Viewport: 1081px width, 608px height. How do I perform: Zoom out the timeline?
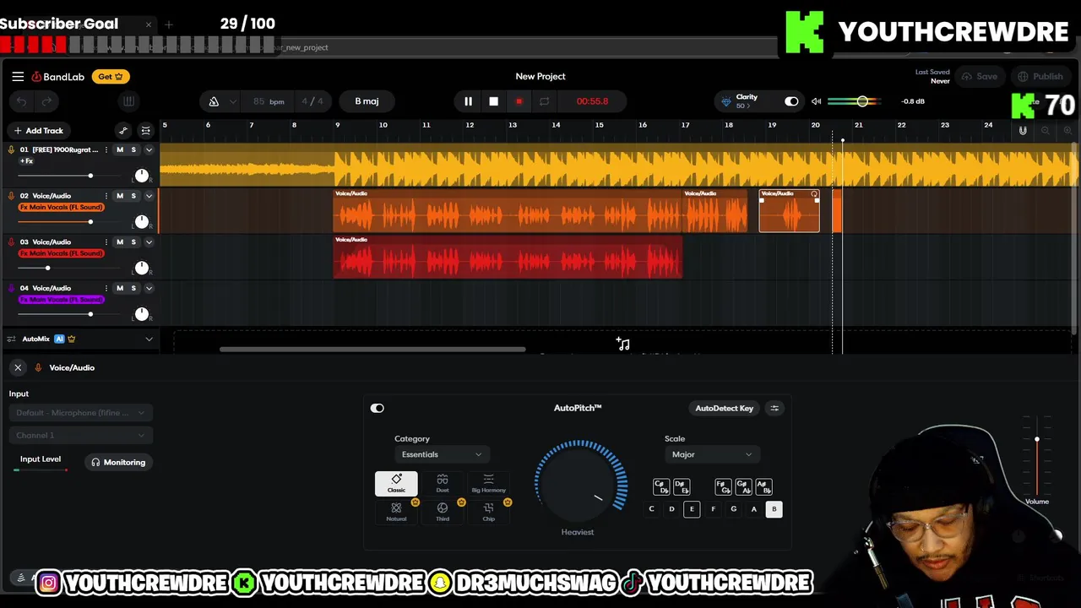1046,131
